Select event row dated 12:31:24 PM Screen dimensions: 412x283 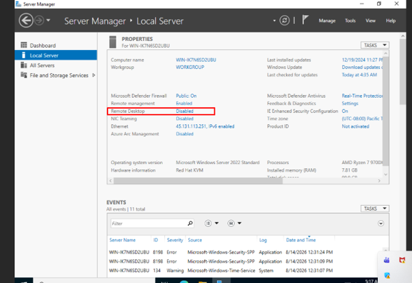pyautogui.click(x=220, y=252)
